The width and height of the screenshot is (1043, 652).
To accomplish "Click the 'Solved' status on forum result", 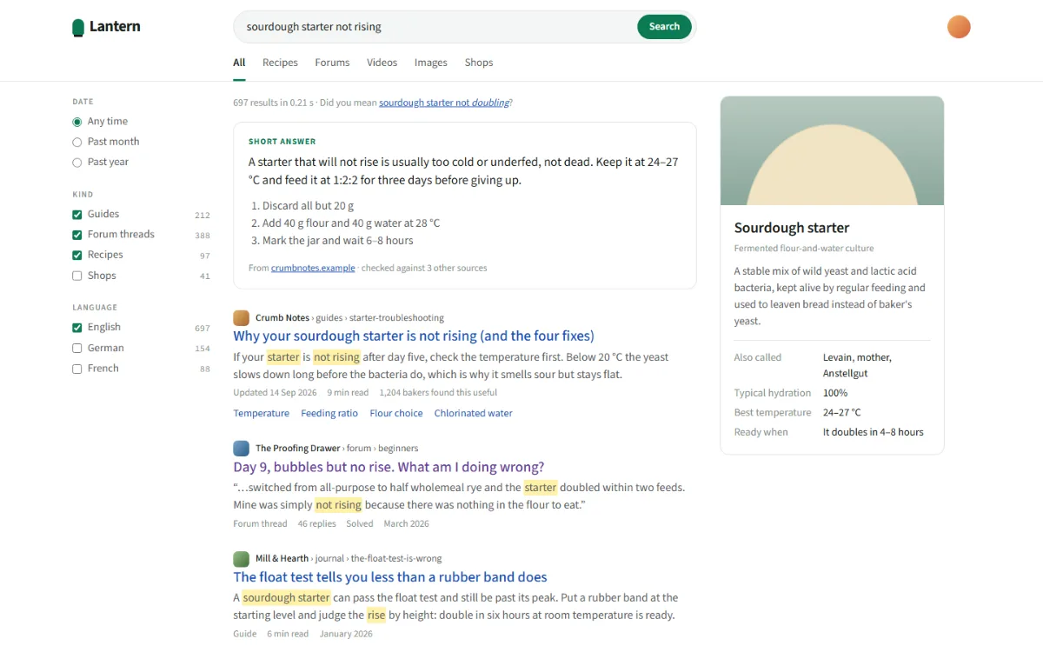I will click(360, 524).
